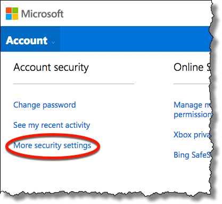Viewport: 222px width, 204px height.
Task: Click the word permission under Manage
Action: [193, 115]
